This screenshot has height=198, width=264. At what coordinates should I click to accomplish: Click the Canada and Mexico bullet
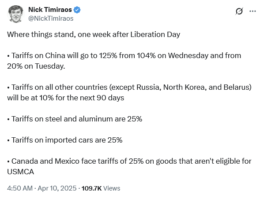[x=129, y=166]
